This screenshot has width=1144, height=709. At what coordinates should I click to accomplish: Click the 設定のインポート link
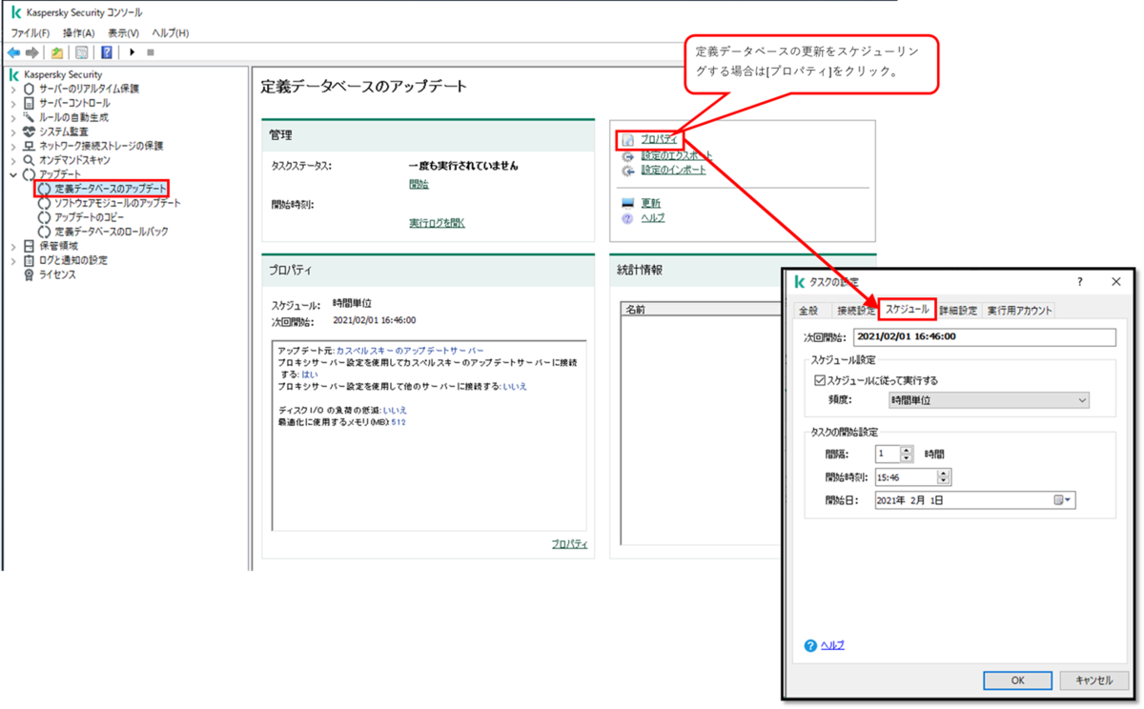pyautogui.click(x=673, y=170)
